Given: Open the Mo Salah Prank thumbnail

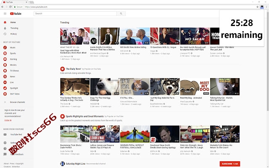Looking at the screenshot, I should tap(195, 36).
